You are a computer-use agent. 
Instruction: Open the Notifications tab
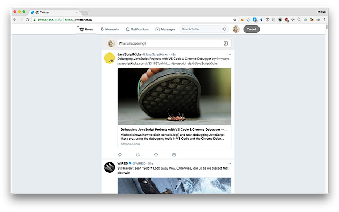[137, 29]
